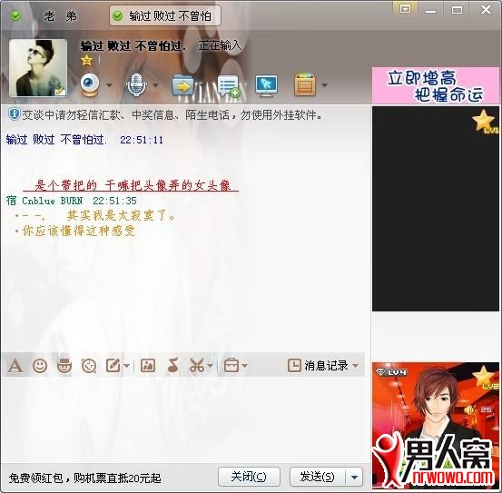Insert an image into the message

(148, 365)
